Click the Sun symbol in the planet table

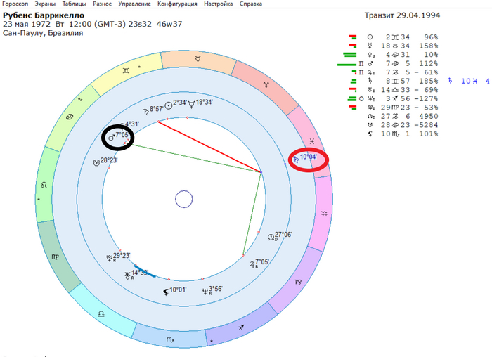click(x=370, y=37)
